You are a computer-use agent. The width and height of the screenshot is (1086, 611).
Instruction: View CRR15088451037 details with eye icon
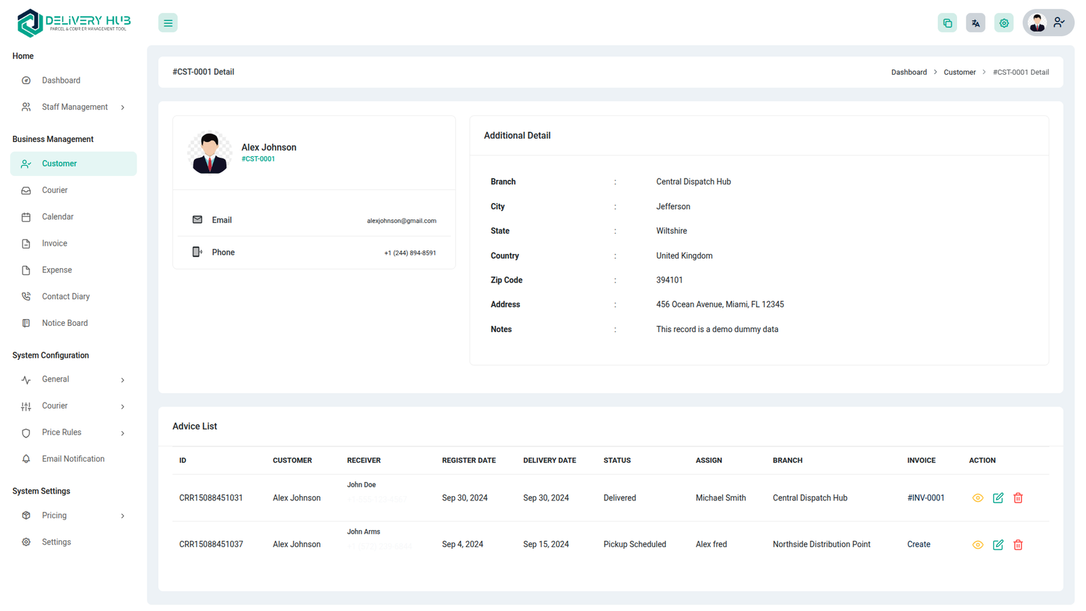pos(977,545)
